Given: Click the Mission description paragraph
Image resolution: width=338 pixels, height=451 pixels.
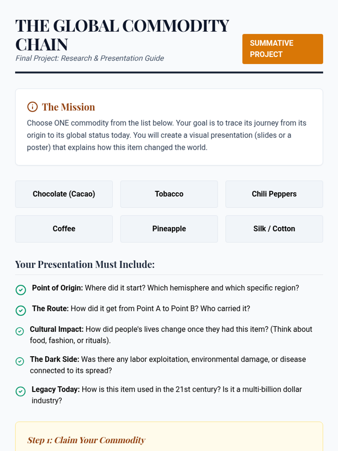Looking at the screenshot, I should pyautogui.click(x=167, y=135).
